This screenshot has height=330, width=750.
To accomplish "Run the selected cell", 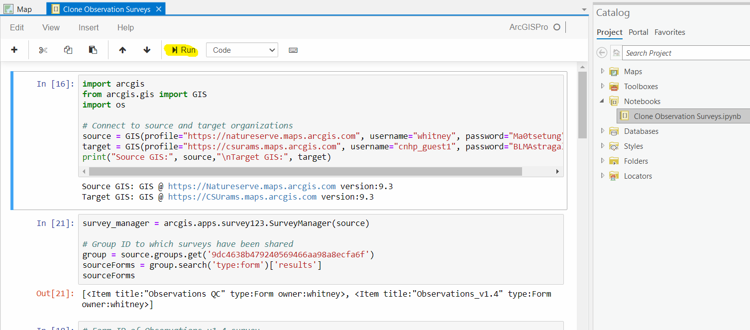I will pyautogui.click(x=183, y=50).
